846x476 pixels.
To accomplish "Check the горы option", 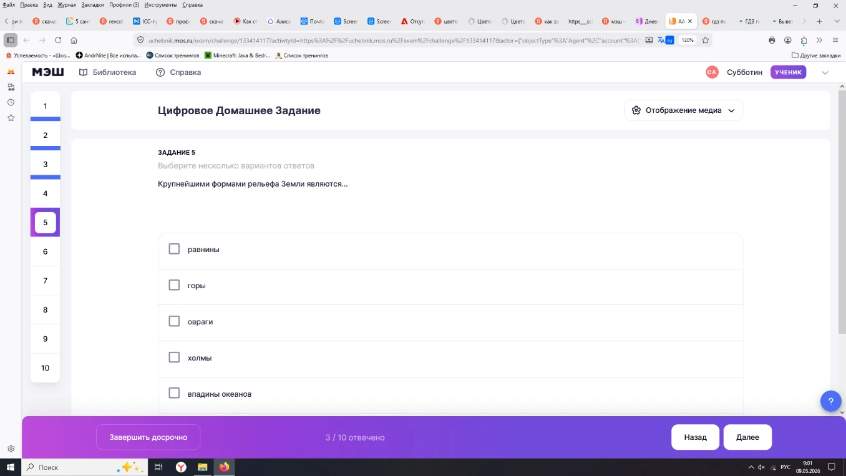I will coord(174,285).
